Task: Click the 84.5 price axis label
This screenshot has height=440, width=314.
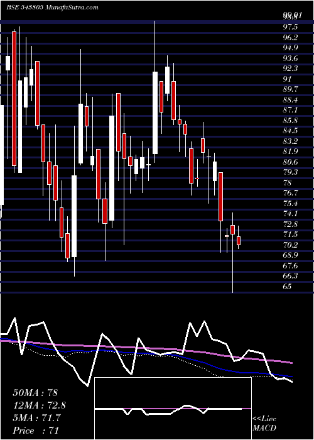Action: pyautogui.click(x=290, y=131)
